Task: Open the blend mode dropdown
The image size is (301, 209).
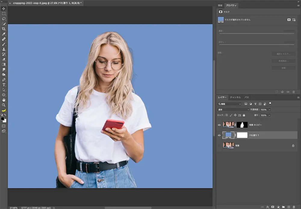Action: pyautogui.click(x=233, y=110)
